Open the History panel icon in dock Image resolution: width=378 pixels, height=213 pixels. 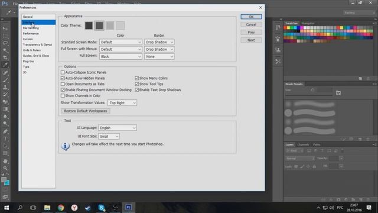click(278, 27)
